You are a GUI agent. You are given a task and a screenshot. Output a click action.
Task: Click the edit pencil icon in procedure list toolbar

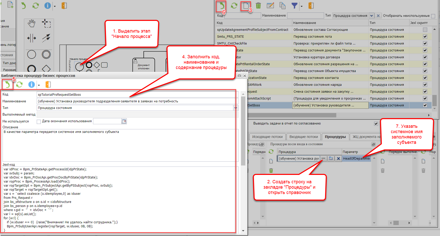tap(270, 6)
